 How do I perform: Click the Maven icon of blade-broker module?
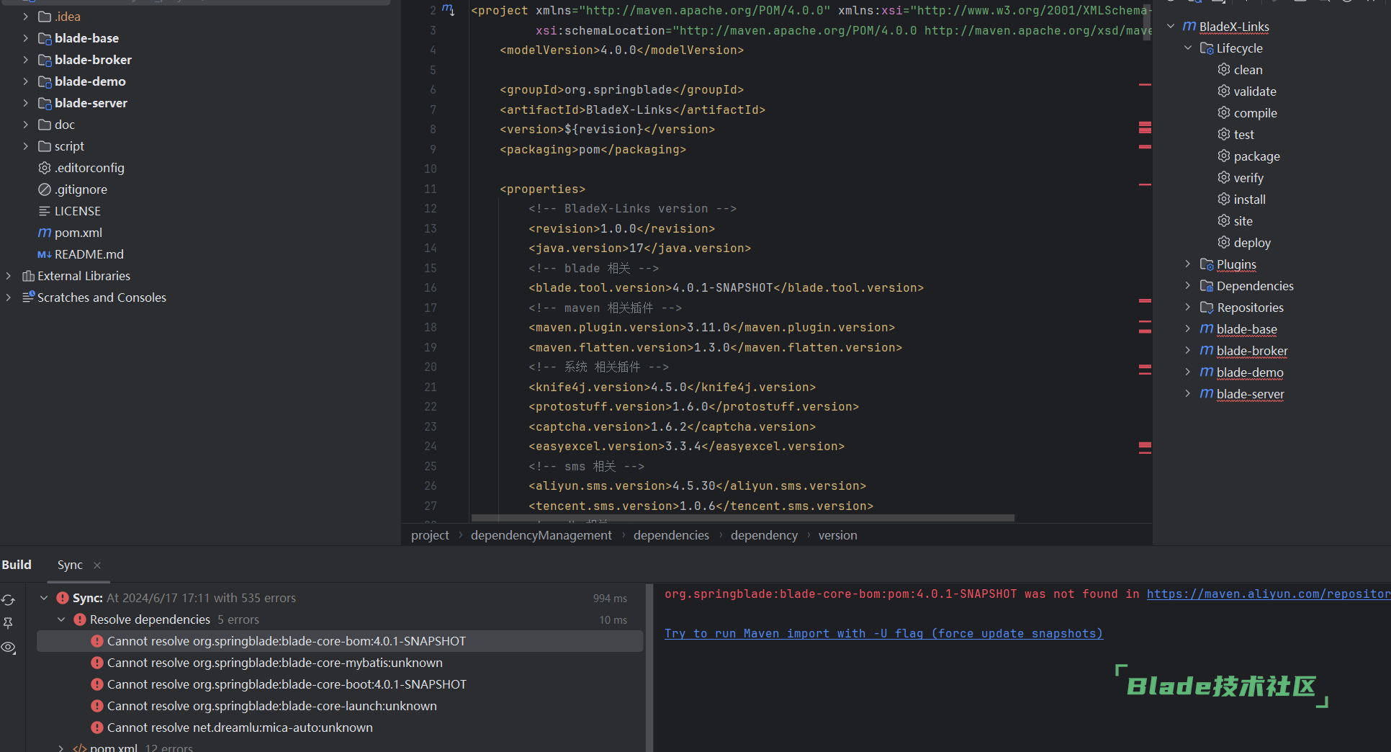click(x=1207, y=351)
